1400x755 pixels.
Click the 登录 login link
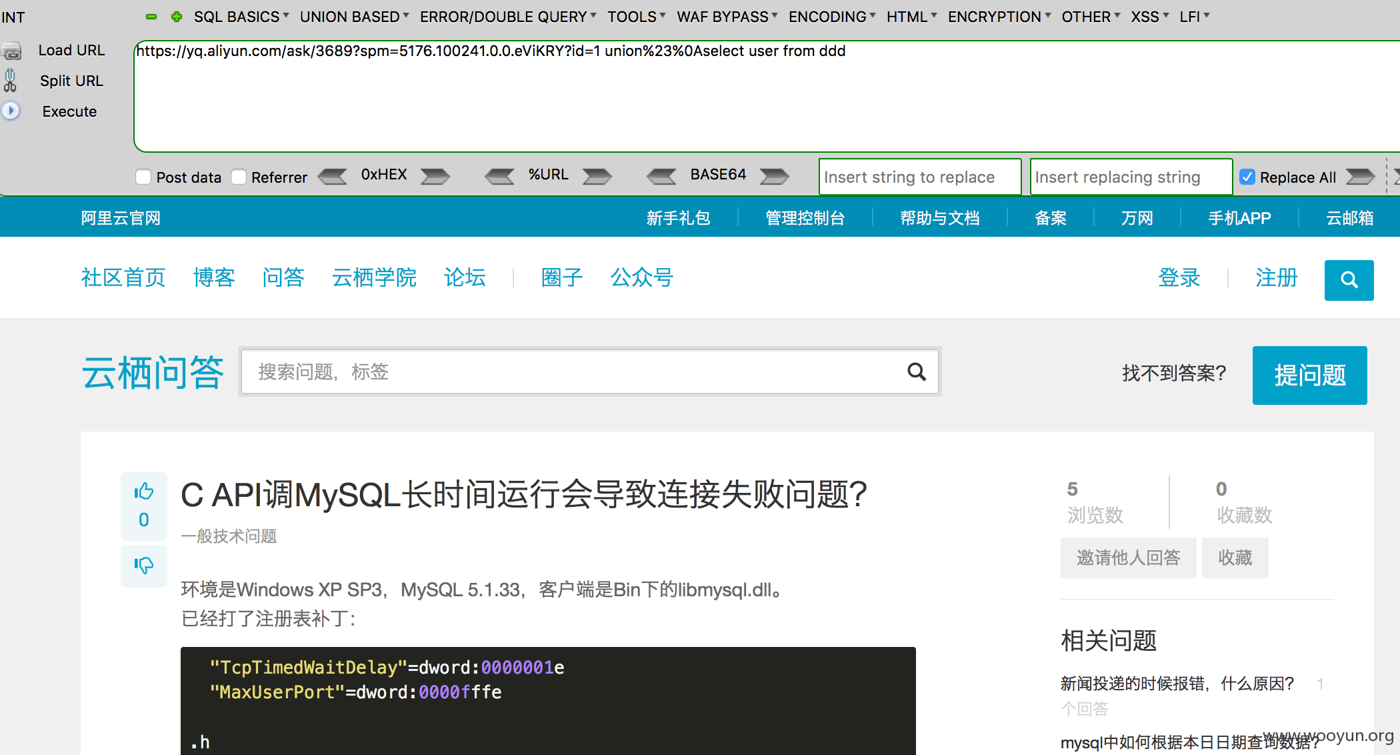pyautogui.click(x=1179, y=277)
